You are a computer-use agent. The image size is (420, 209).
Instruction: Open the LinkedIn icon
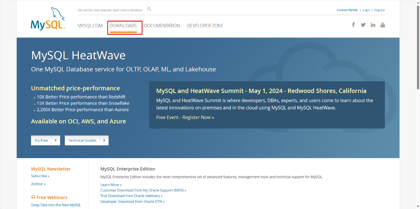click(x=373, y=25)
